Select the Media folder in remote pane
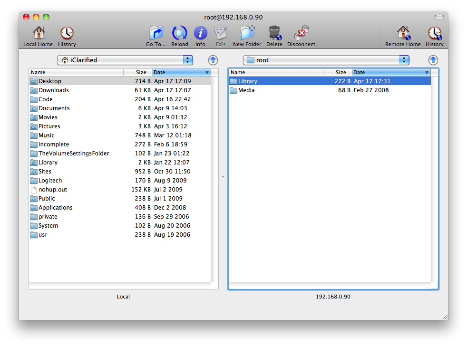The image size is (467, 346). 246,90
